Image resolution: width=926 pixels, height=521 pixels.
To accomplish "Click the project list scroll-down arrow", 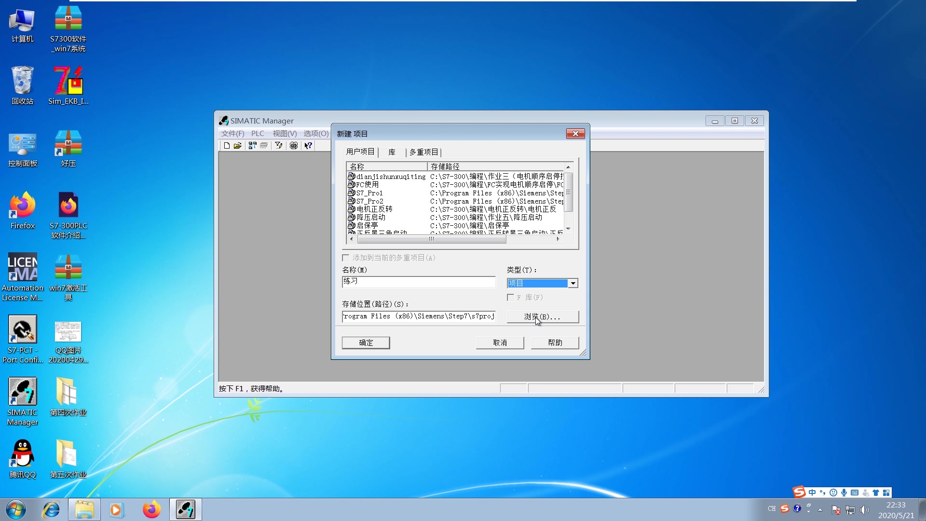I will 568,229.
